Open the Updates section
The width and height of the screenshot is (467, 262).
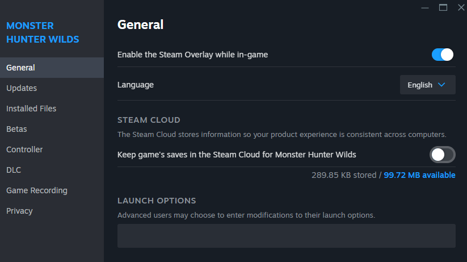point(22,88)
